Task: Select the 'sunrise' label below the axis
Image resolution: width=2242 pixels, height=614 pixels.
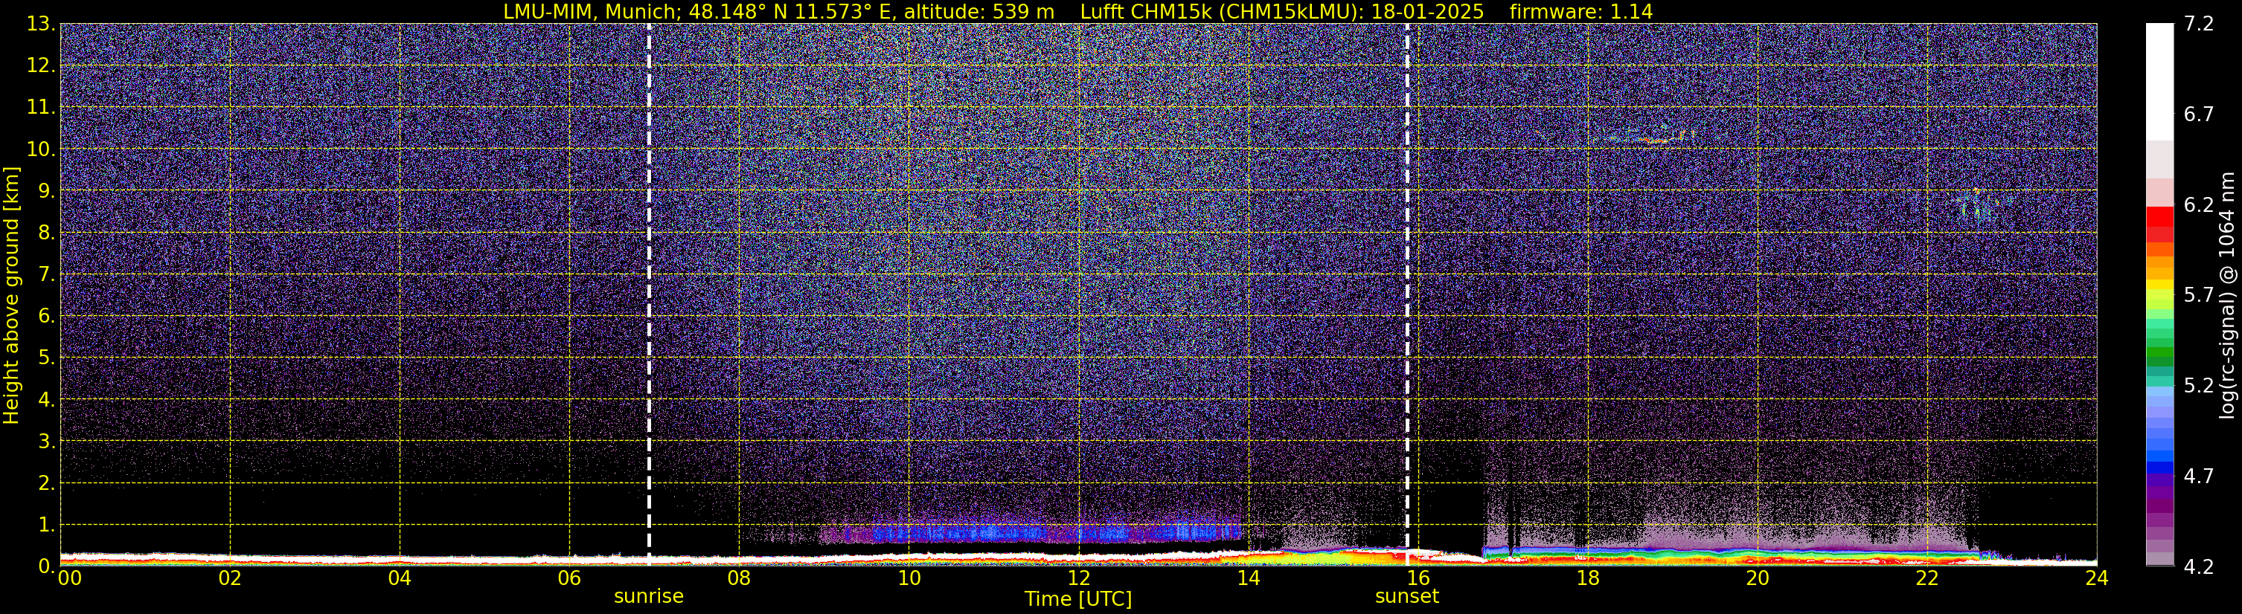Action: [648, 597]
